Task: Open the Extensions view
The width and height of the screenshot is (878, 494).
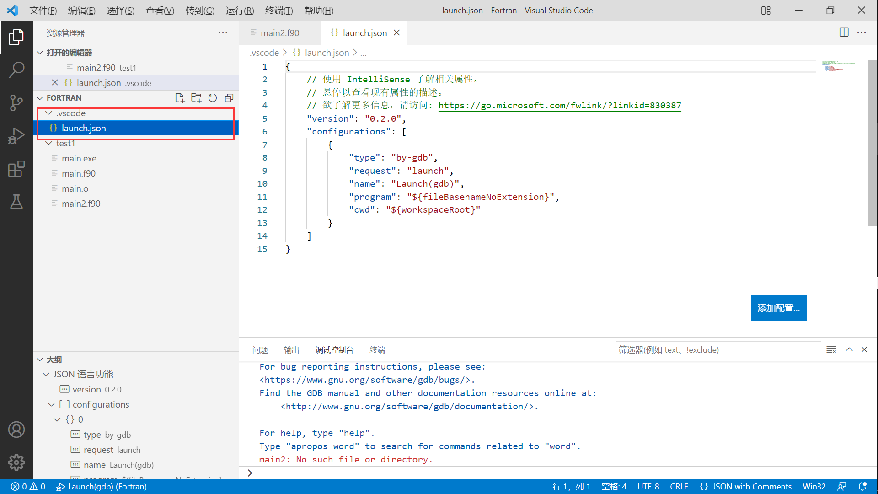Action: click(16, 169)
